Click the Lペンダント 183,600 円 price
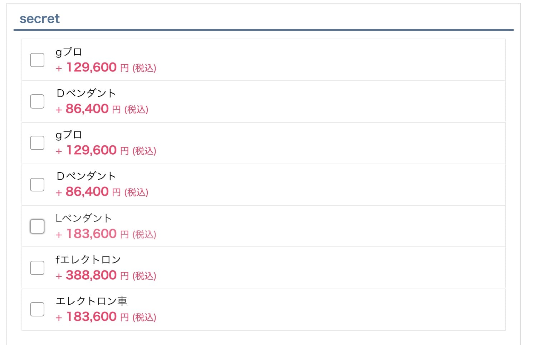Screen dimensions: 533x345 pos(97,234)
